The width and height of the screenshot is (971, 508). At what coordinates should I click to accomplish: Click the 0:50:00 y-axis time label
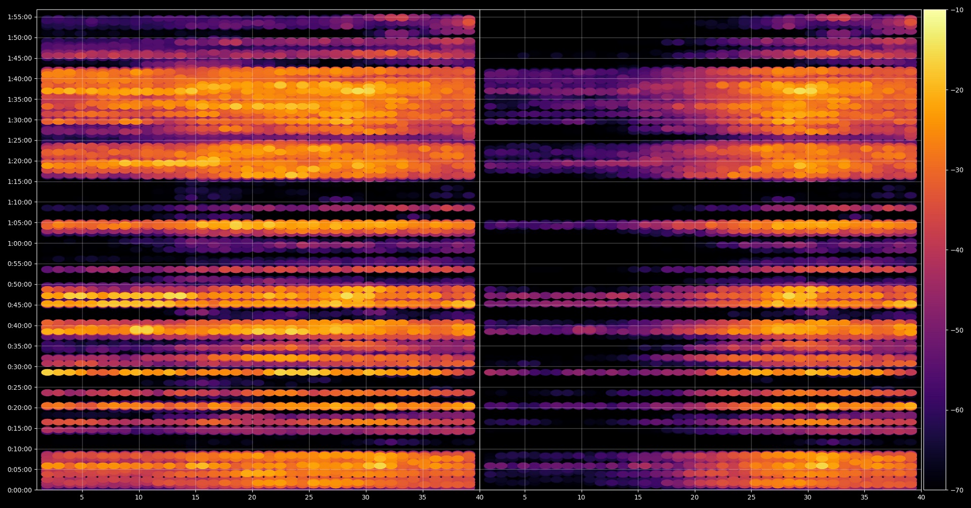tap(20, 285)
